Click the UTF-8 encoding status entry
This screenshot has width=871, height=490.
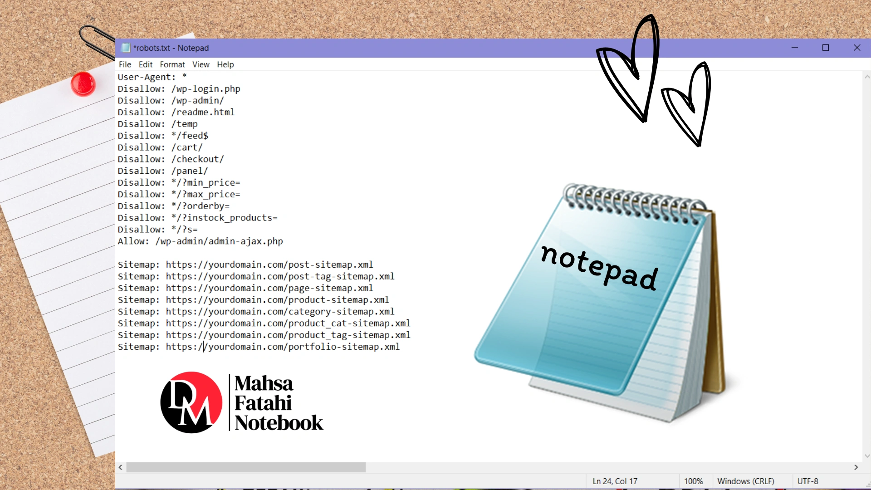tap(807, 481)
